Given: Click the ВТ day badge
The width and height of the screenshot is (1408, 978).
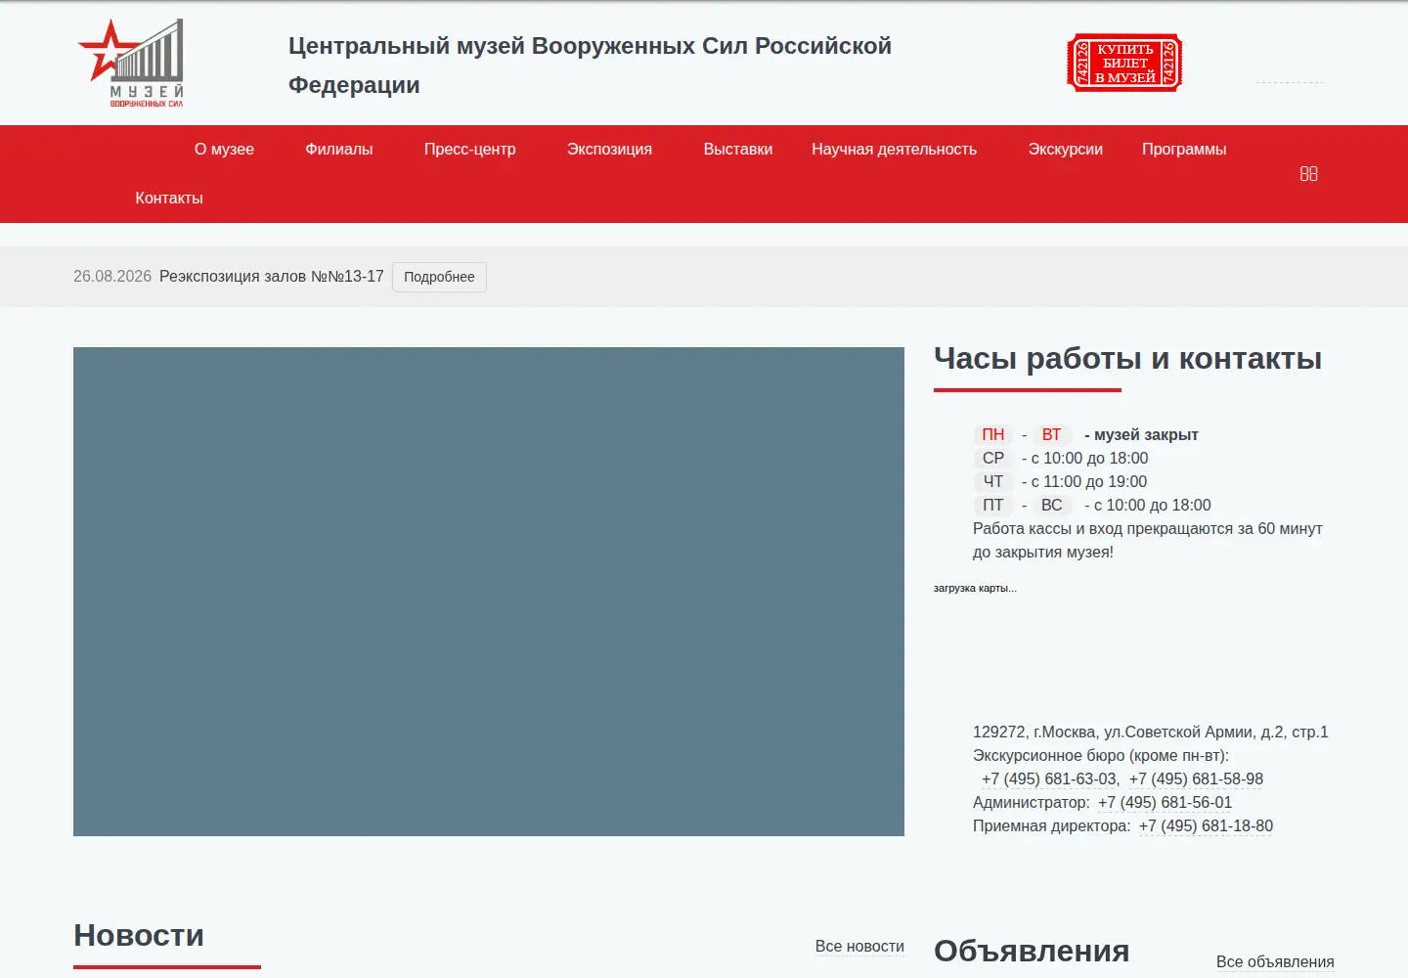Looking at the screenshot, I should (1051, 435).
